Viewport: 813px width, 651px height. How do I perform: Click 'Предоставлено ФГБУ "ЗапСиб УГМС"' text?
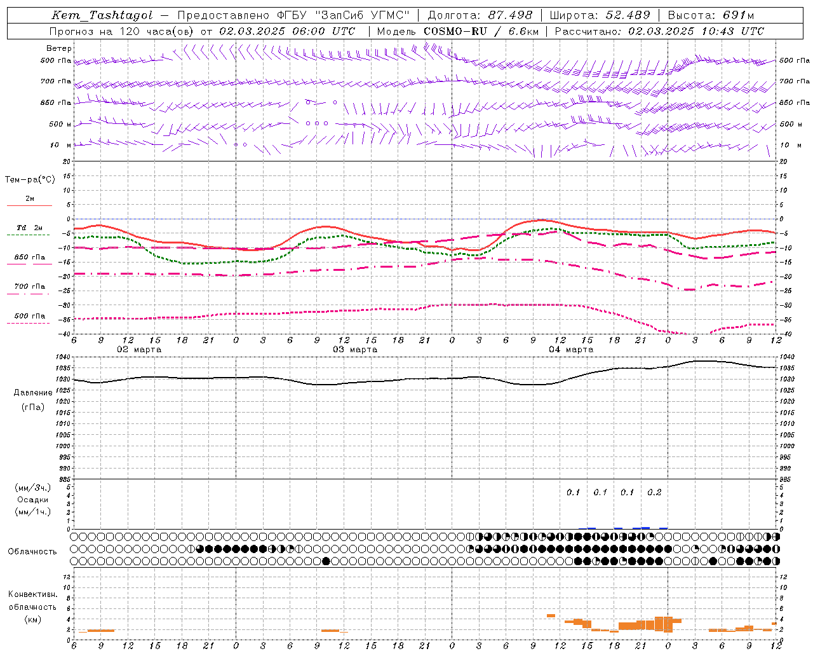click(x=293, y=15)
